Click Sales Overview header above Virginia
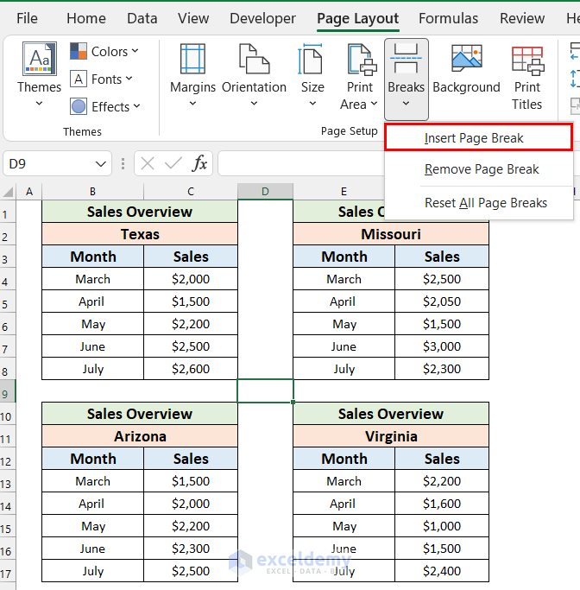 (x=391, y=414)
